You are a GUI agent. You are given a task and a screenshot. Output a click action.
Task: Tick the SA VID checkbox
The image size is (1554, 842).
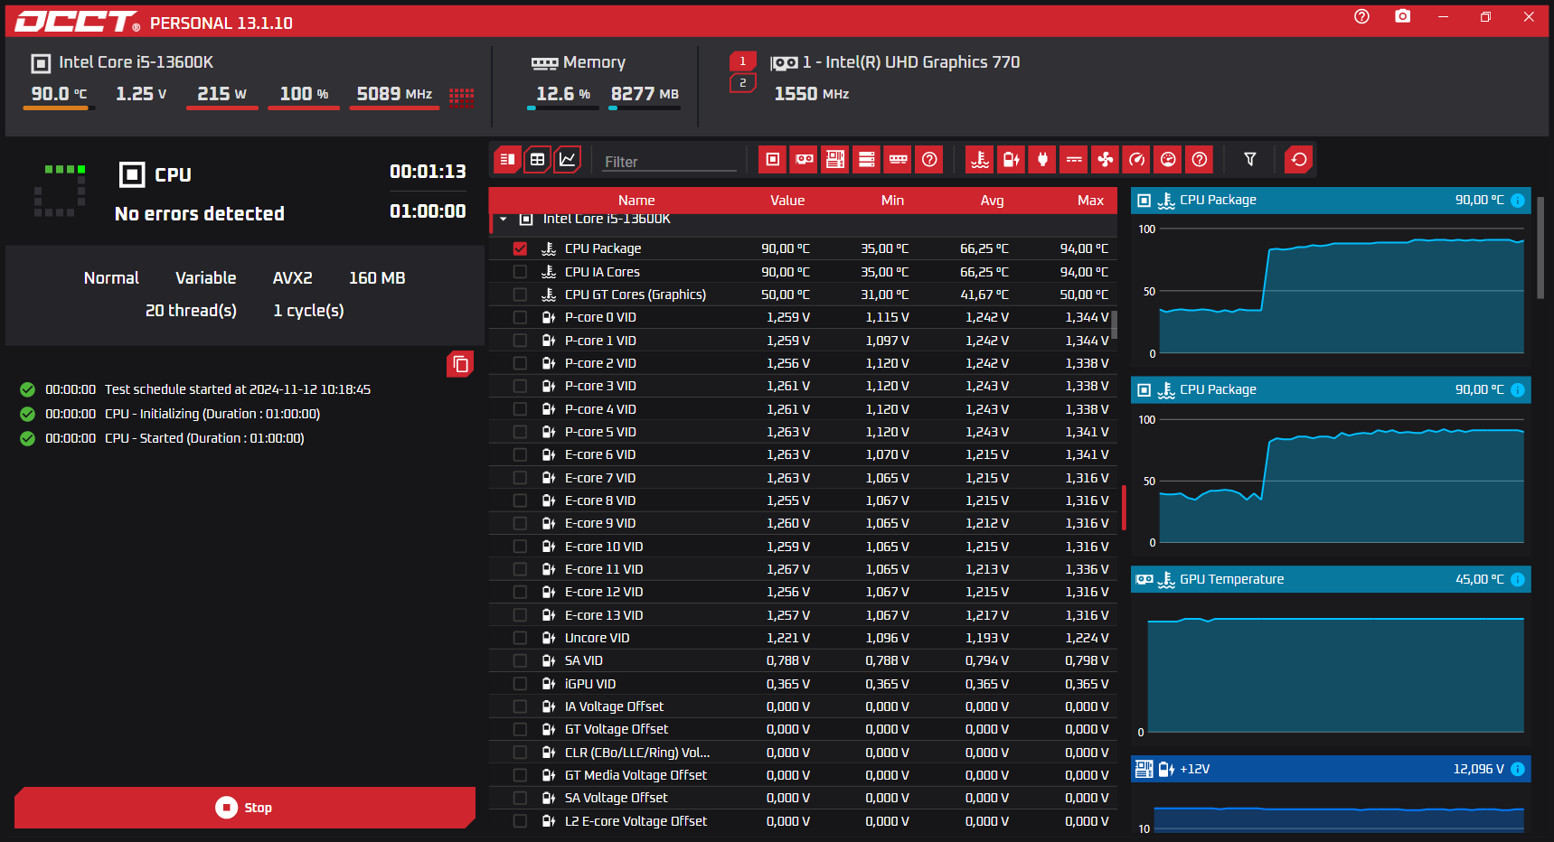point(520,660)
